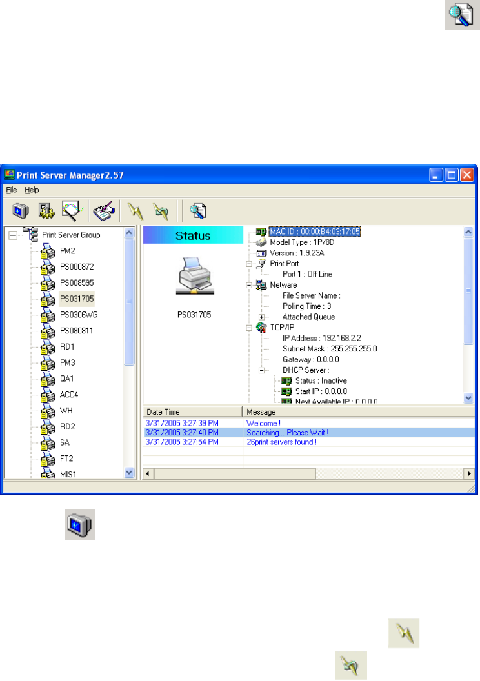
Task: Select print server SA
Action: point(65,442)
